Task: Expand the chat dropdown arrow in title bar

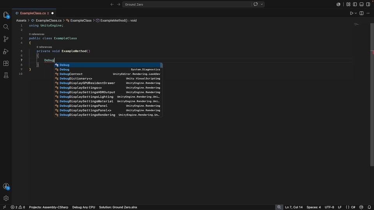Action: coord(262,4)
